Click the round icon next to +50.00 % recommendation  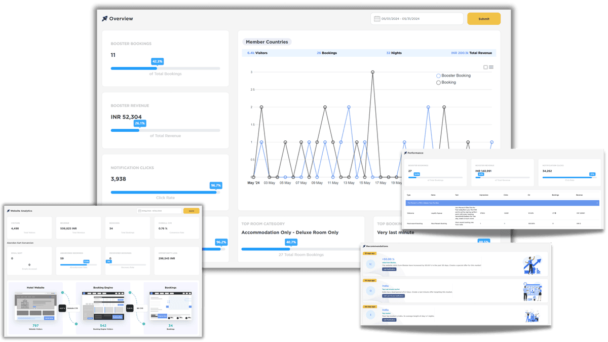[370, 264]
